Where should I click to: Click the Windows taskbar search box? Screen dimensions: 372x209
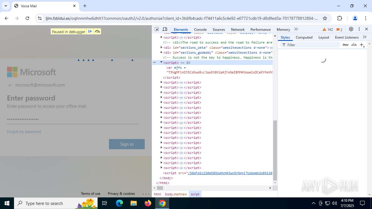click(56, 203)
